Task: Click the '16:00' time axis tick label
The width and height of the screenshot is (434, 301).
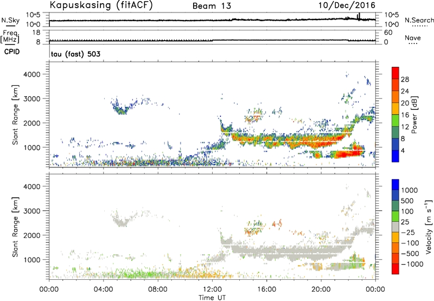Action: (266, 290)
